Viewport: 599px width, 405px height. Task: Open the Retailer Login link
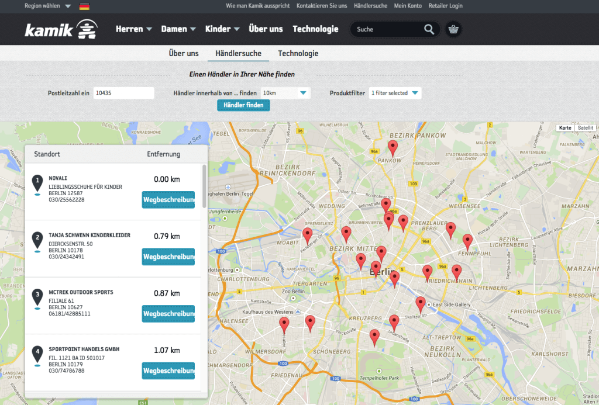[x=445, y=6]
